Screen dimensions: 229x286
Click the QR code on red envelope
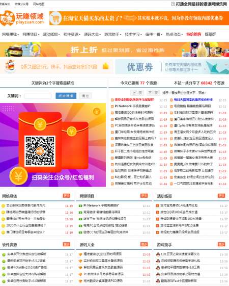pyautogui.click(x=40, y=151)
